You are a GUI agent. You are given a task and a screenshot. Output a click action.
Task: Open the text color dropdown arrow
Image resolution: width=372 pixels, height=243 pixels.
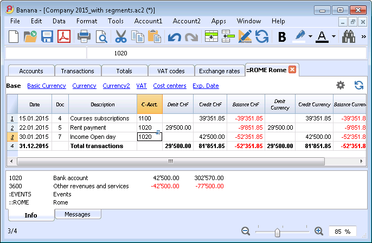point(333,36)
